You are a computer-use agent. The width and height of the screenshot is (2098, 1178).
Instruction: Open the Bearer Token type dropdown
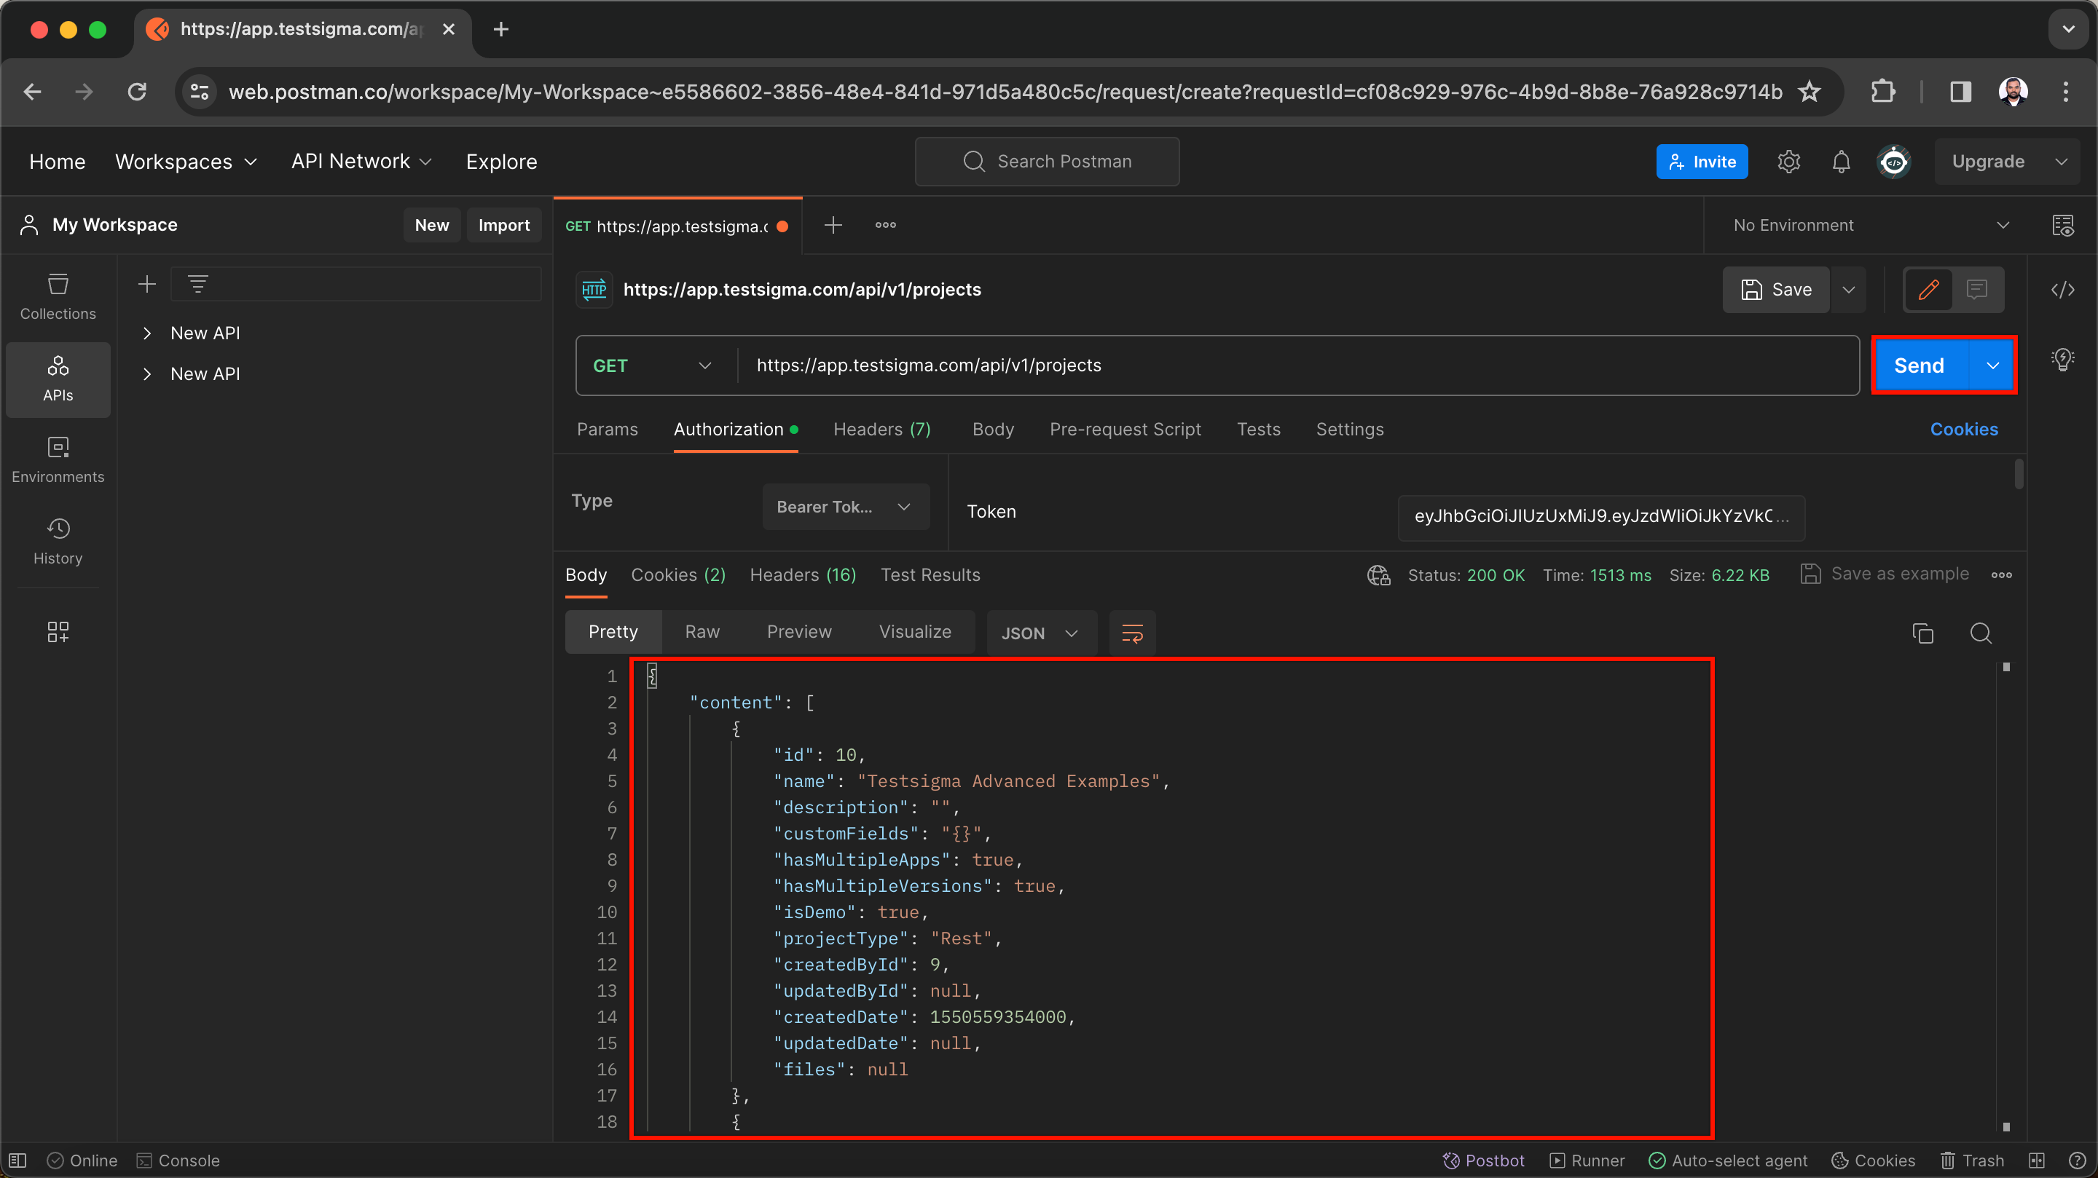point(844,507)
